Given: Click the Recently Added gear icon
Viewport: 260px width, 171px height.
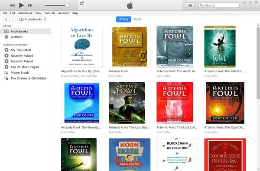Looking at the screenshot, I should pyautogui.click(x=6, y=55).
